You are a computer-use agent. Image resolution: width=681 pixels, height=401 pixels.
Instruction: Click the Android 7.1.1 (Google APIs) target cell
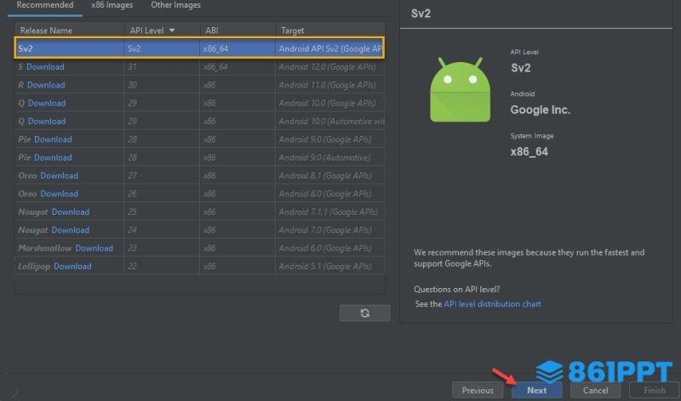point(329,212)
